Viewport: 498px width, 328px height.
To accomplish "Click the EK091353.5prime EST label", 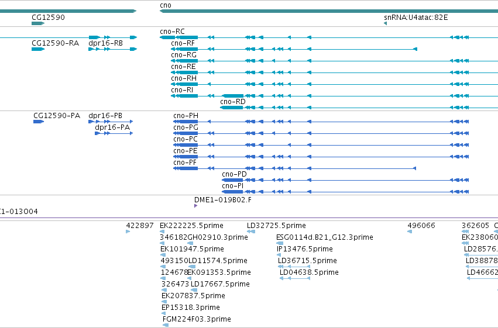I will (x=219, y=273).
